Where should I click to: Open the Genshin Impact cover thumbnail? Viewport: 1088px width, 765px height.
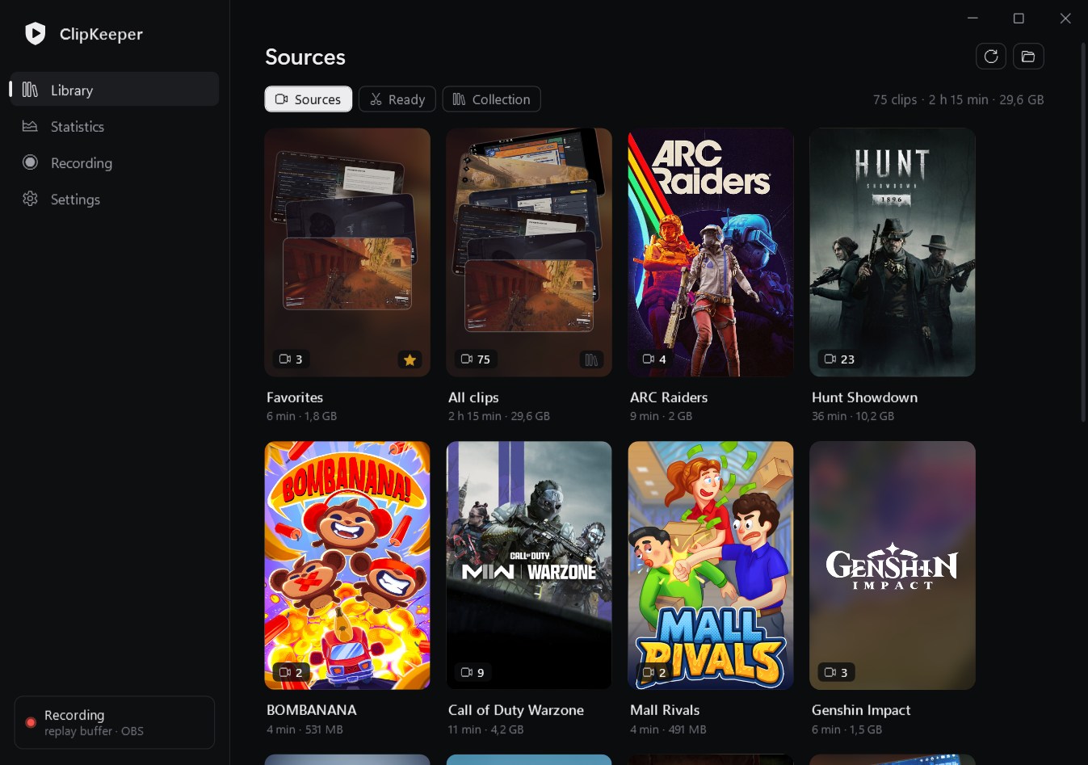tap(893, 565)
